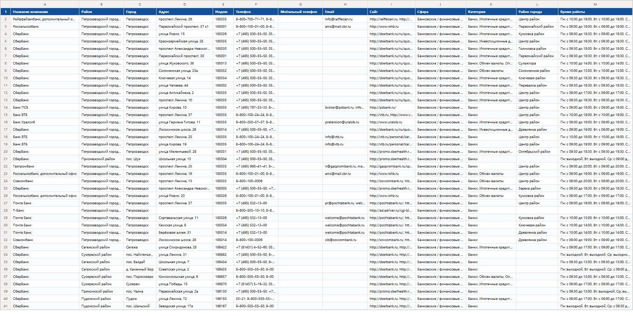Click address 'Берёзовая аллея, 31'

tap(185, 233)
